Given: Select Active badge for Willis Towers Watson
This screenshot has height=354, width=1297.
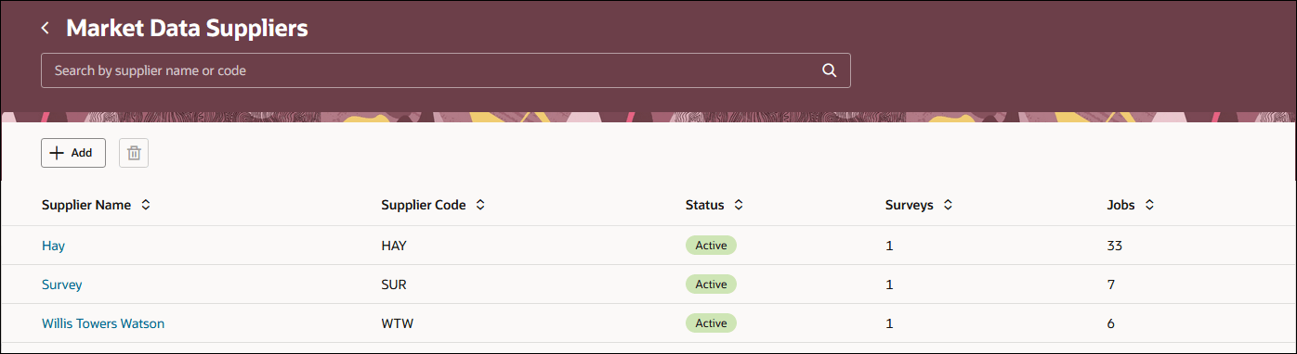Looking at the screenshot, I should pos(711,323).
